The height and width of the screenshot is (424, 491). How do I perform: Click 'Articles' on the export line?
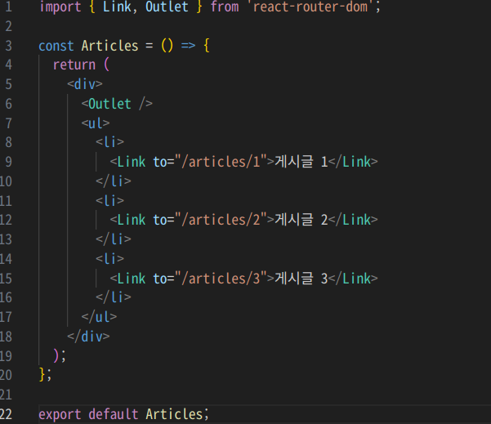point(174,414)
